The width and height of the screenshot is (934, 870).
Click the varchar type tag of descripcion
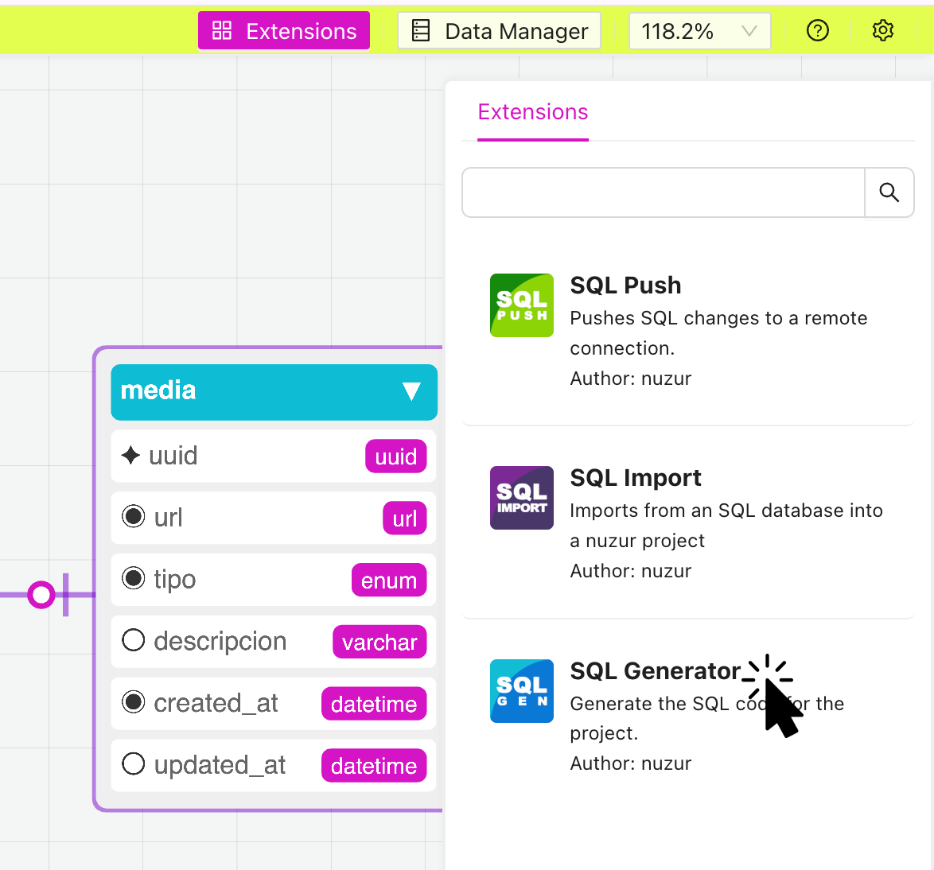click(379, 643)
